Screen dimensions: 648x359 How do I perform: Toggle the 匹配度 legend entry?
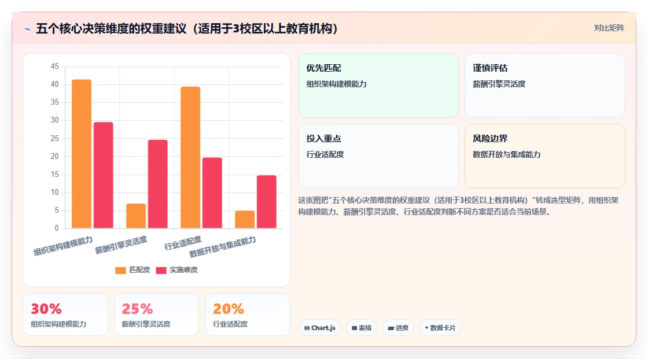pyautogui.click(x=132, y=270)
